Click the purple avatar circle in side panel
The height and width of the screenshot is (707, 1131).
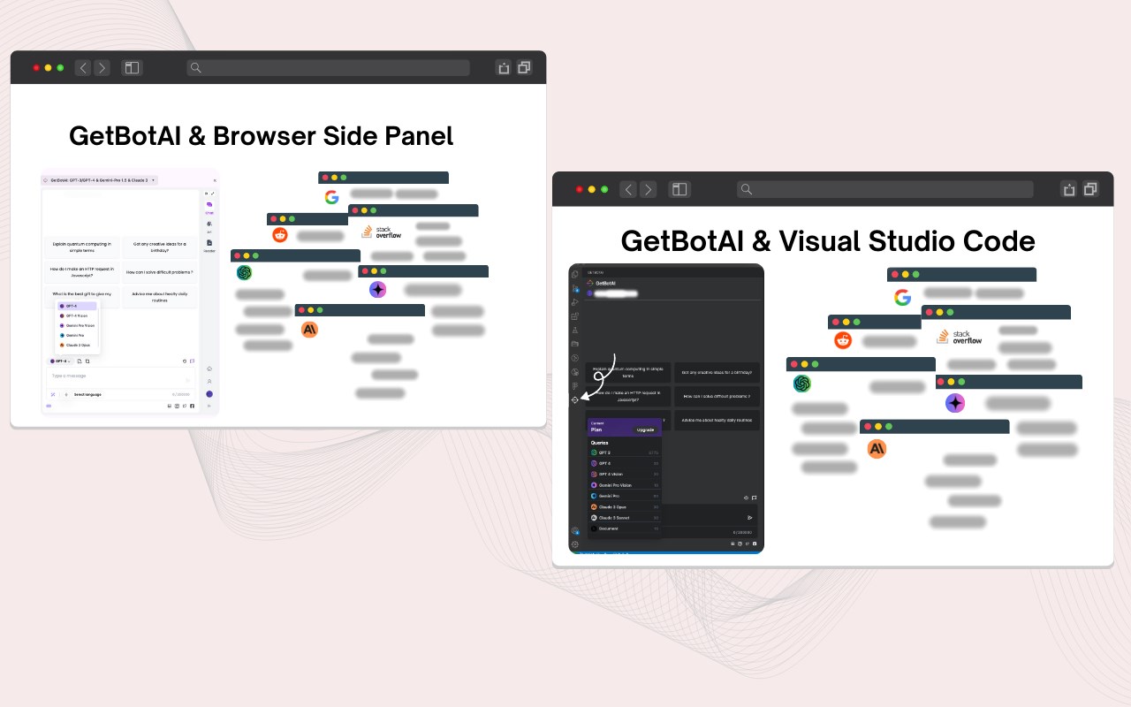(209, 394)
